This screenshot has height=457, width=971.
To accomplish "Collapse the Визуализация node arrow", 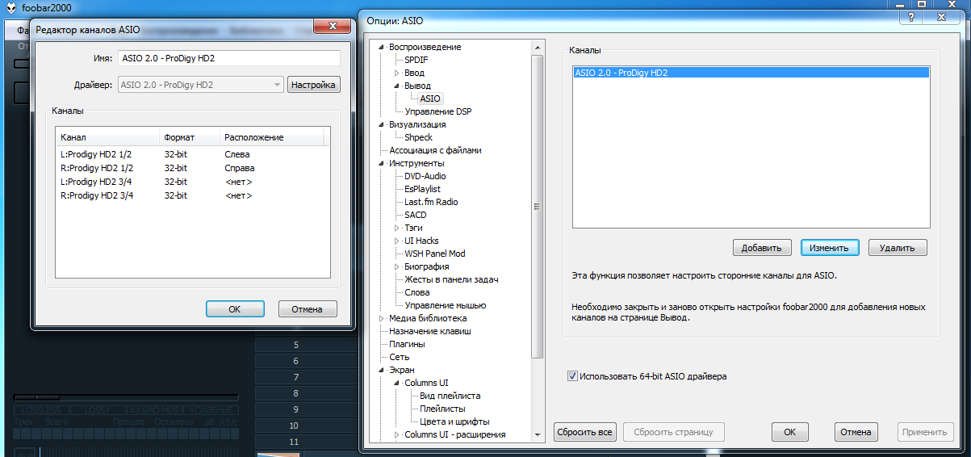I will tap(383, 124).
